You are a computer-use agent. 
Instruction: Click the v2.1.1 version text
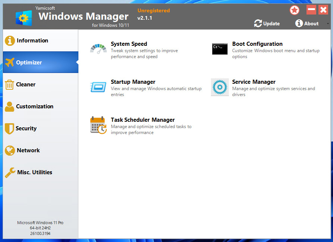coord(144,18)
